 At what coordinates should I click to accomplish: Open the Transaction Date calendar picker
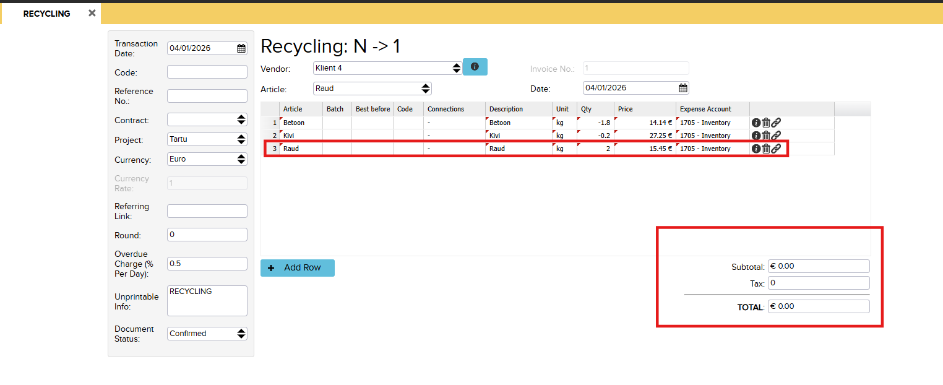click(x=241, y=48)
